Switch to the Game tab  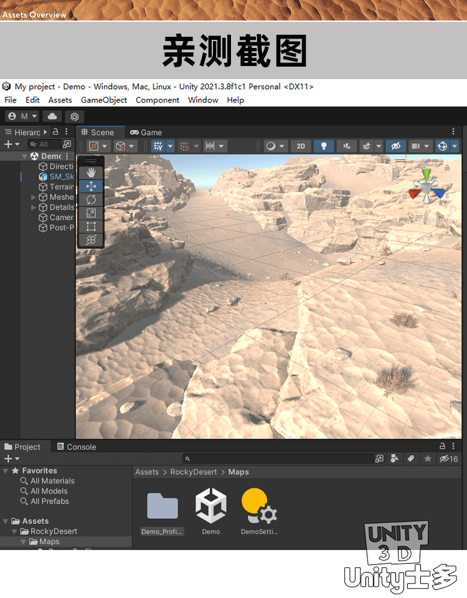coord(146,132)
